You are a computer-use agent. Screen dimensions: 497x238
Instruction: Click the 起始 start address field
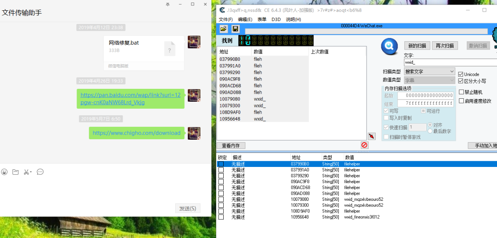pos(425,95)
